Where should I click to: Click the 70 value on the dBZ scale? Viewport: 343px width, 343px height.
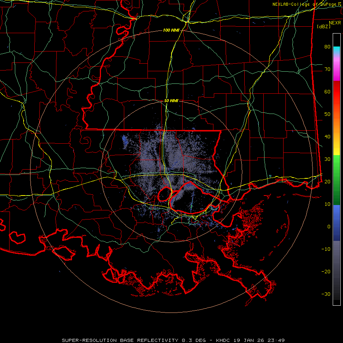(327, 69)
